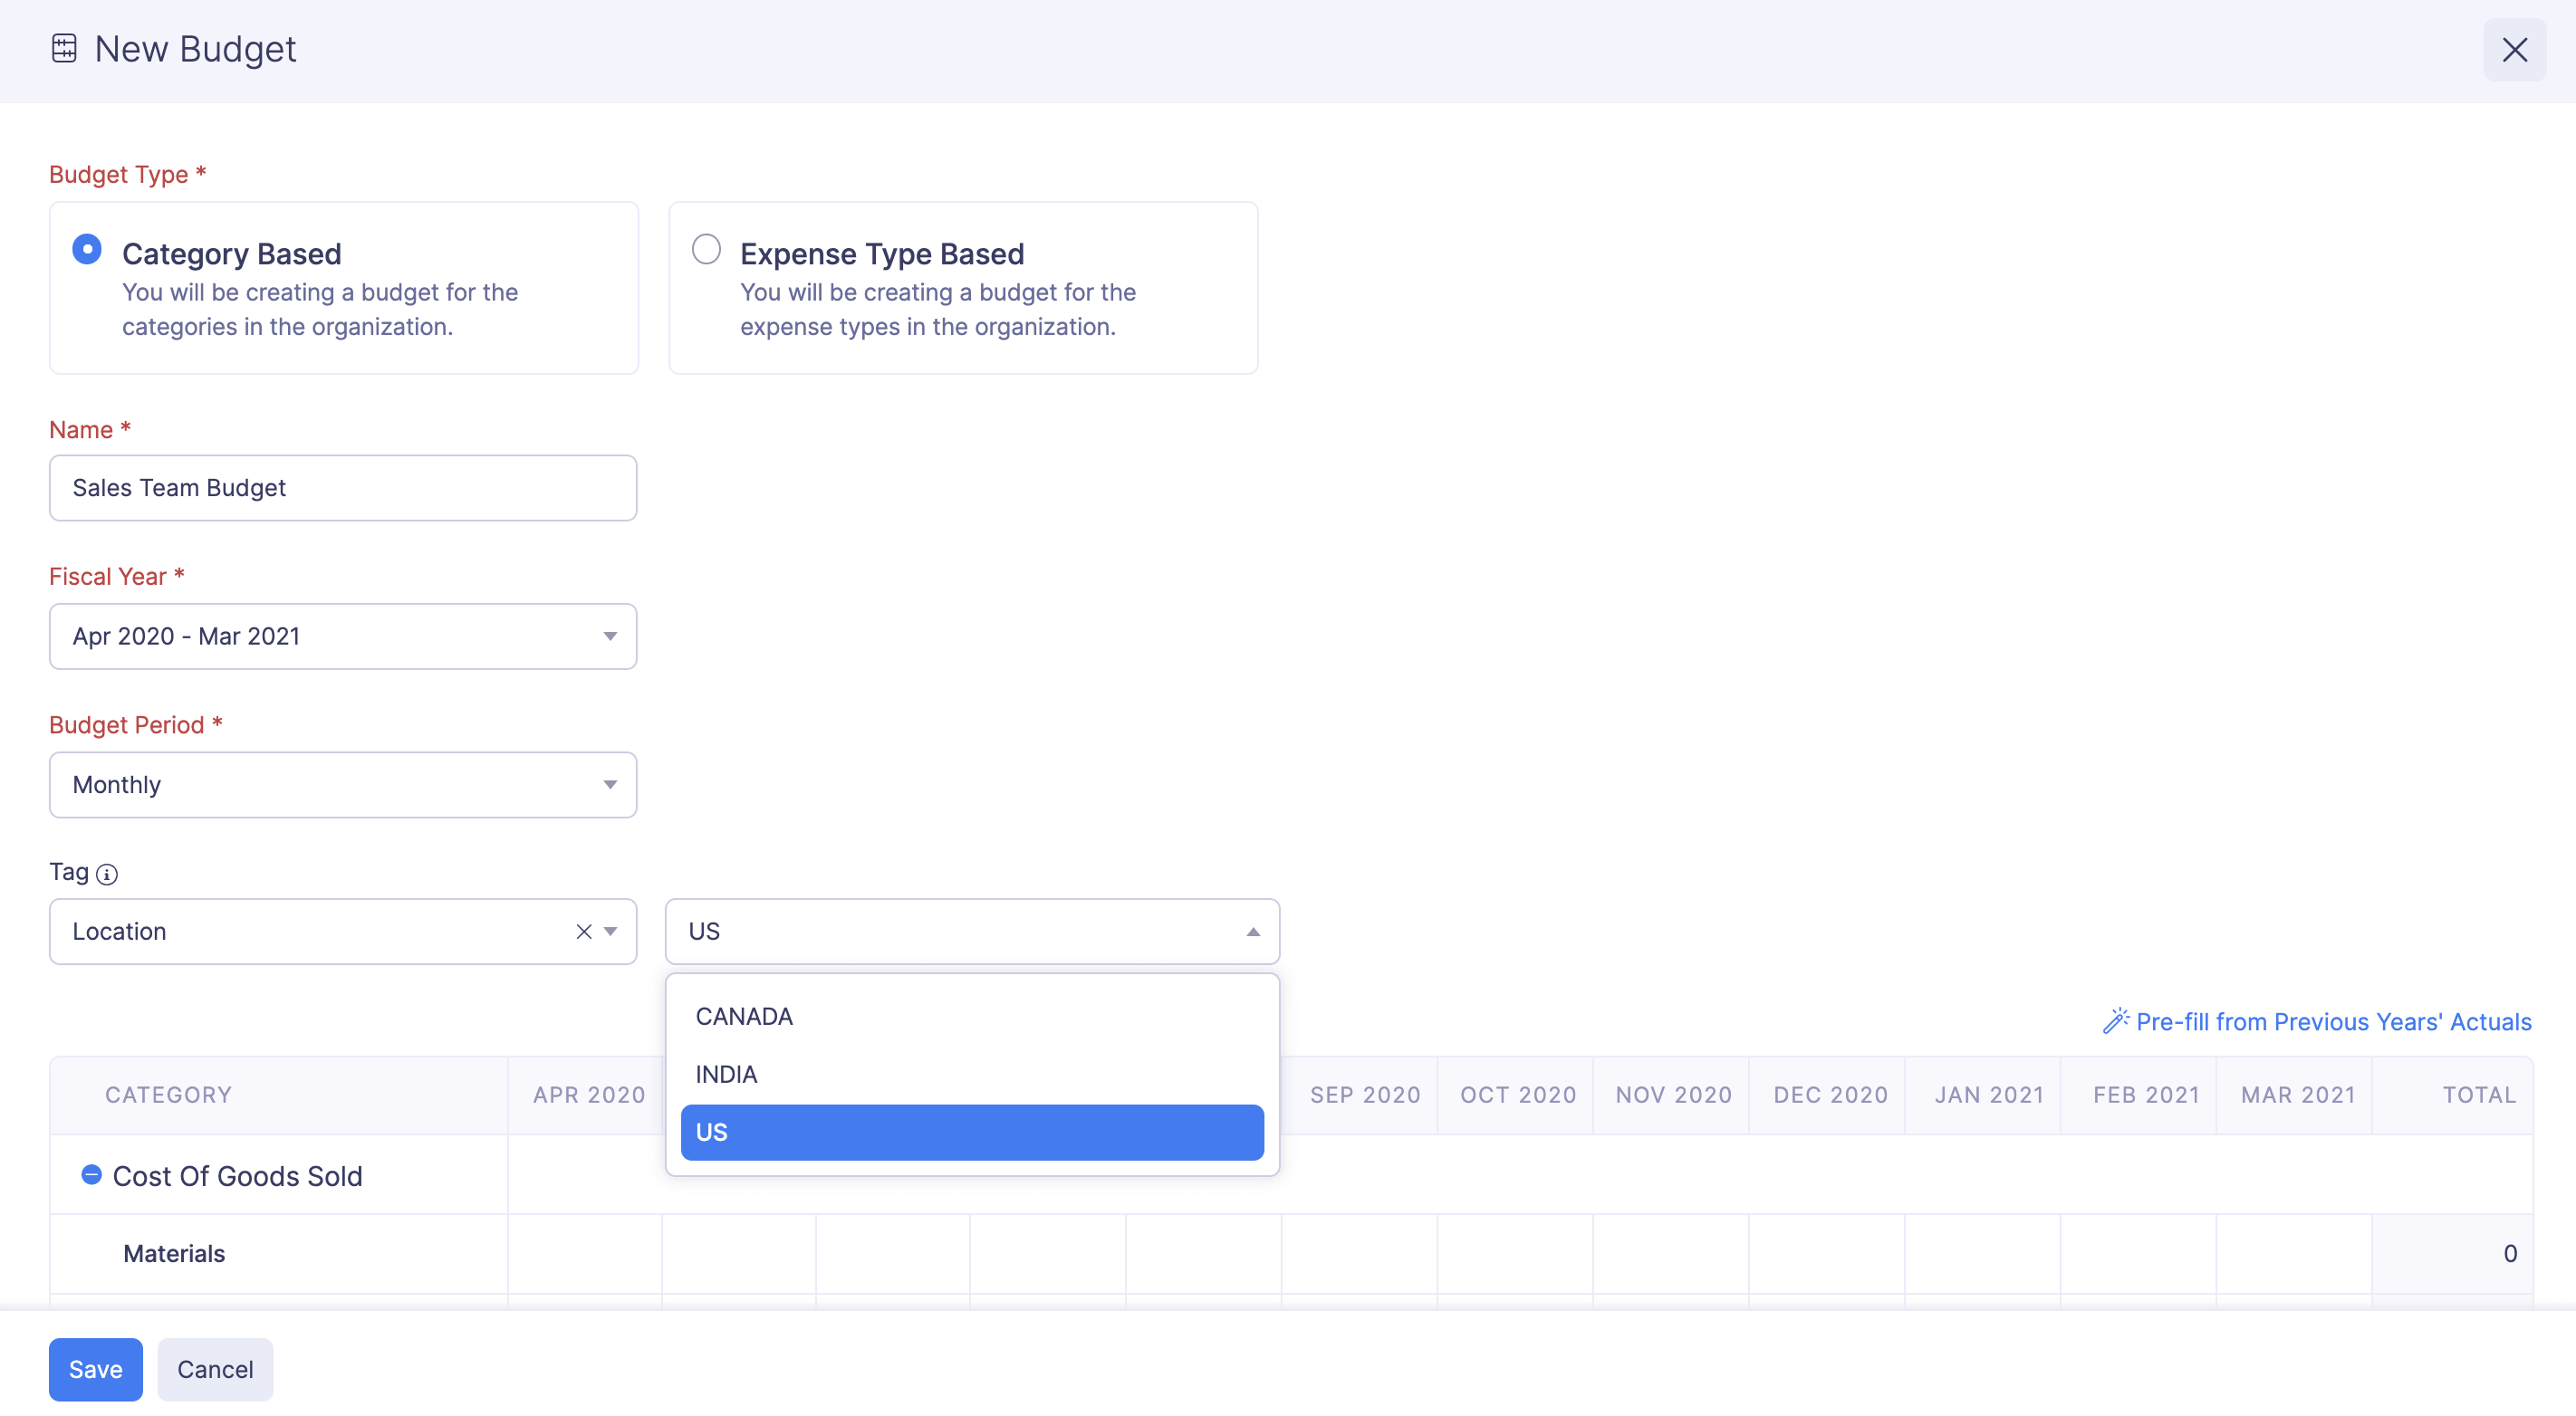This screenshot has height=1416, width=2576.
Task: Collapse the Cost Of Goods Sold group
Action: click(91, 1175)
